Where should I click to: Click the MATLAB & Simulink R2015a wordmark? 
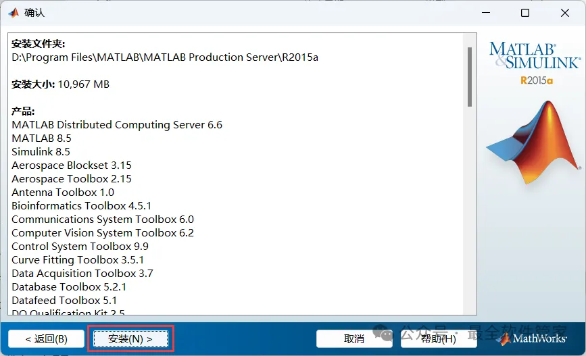[535, 63]
